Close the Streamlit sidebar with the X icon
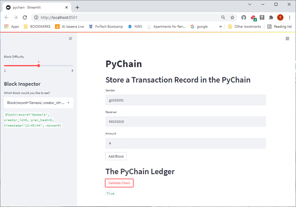The width and height of the screenshot is (296, 207). point(71,39)
